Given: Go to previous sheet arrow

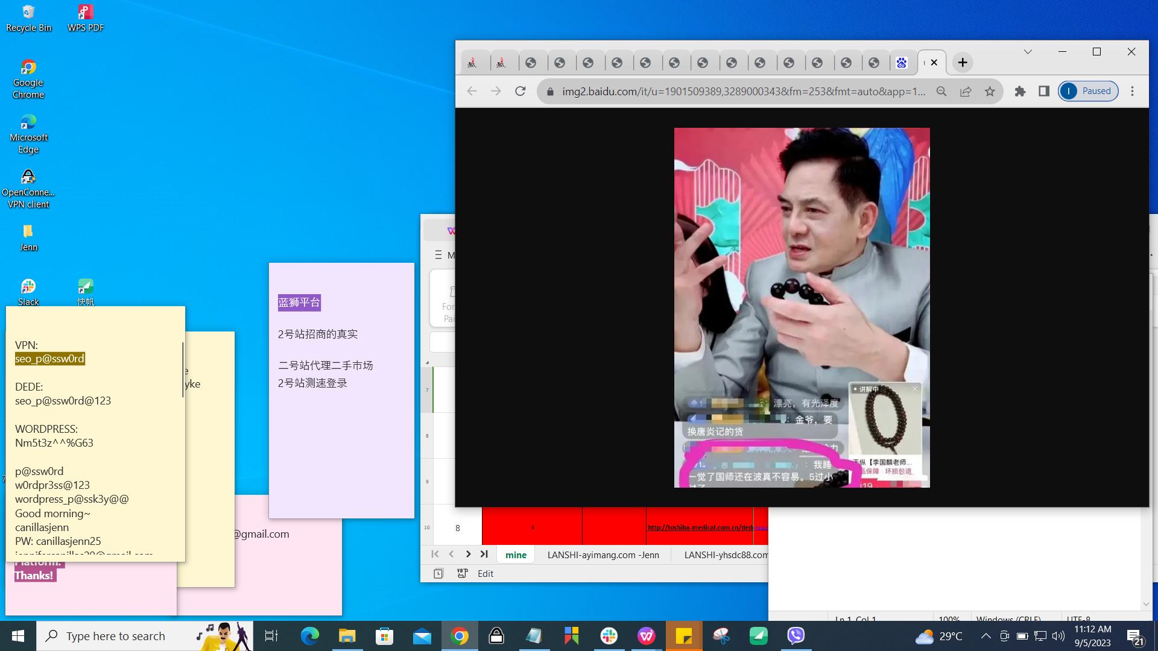Looking at the screenshot, I should pos(451,554).
